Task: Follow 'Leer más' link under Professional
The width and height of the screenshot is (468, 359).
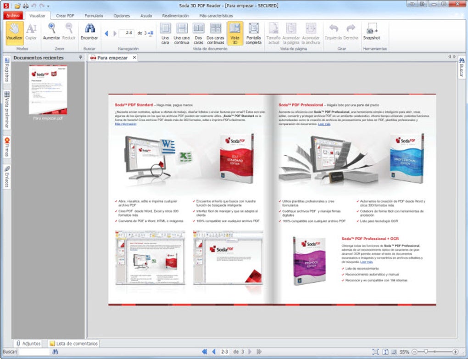Action: coord(324,124)
